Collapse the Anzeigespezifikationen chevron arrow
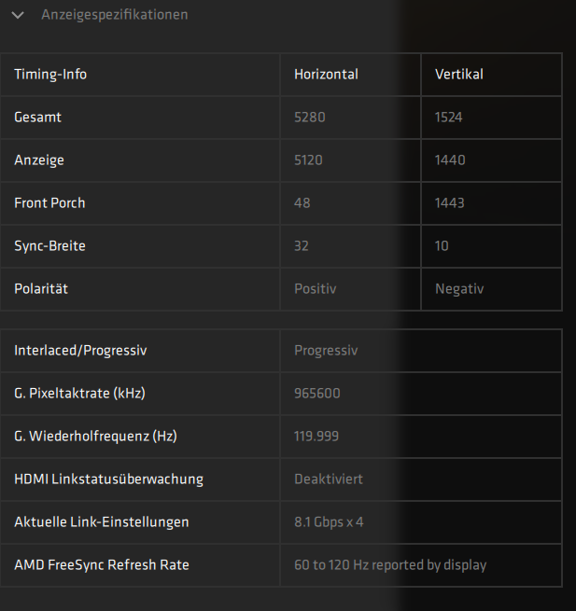Screen dimensions: 576x611 pyautogui.click(x=18, y=15)
